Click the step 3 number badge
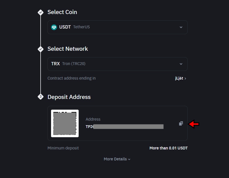This screenshot has height=178, width=229. pos(41,97)
